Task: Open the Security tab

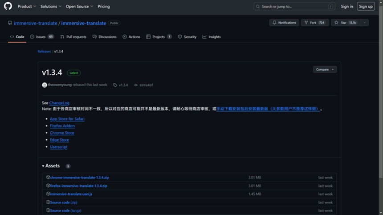Action: [187, 37]
